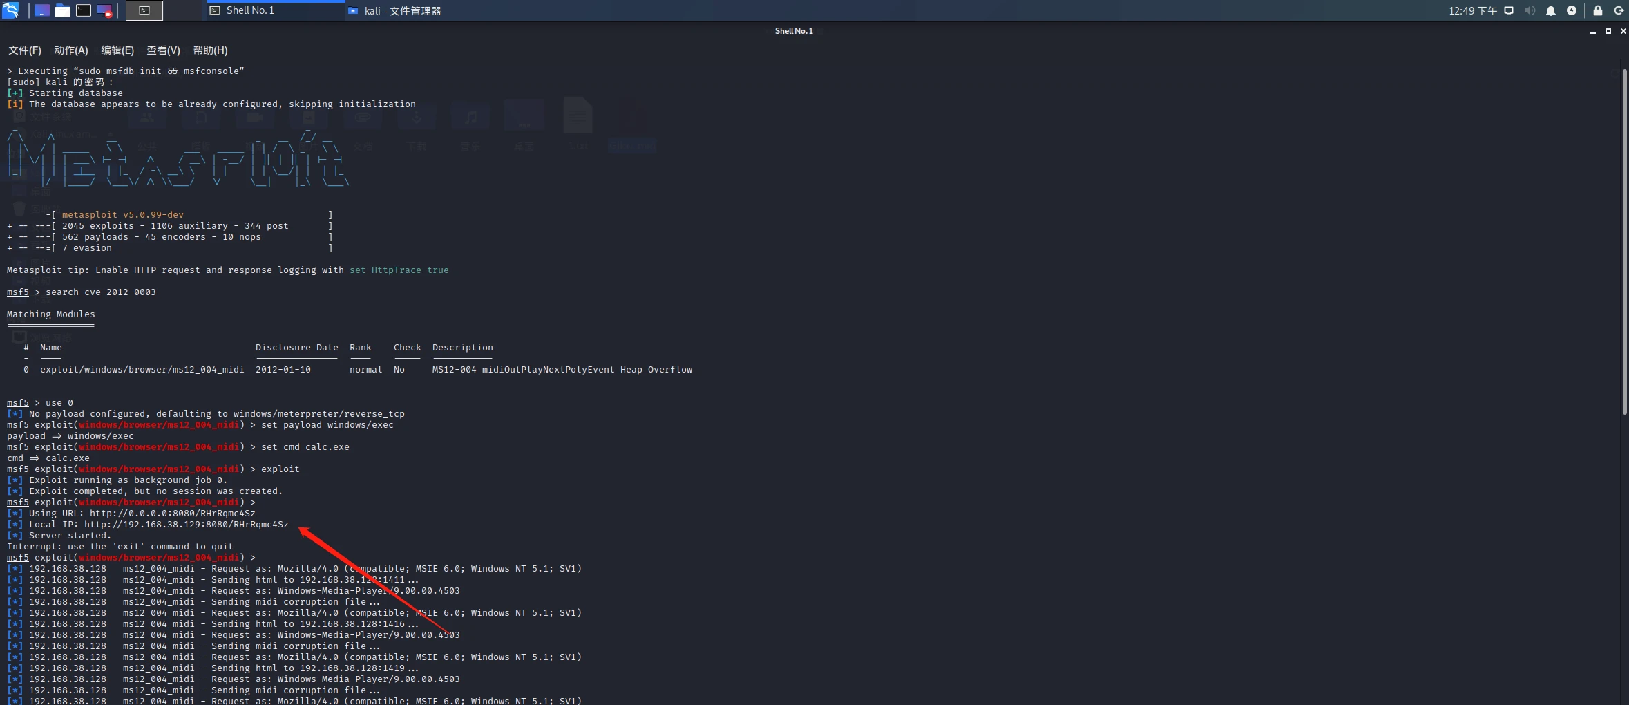Minimize the Shell No. 1 window
Image resolution: width=1629 pixels, height=705 pixels.
click(1593, 31)
